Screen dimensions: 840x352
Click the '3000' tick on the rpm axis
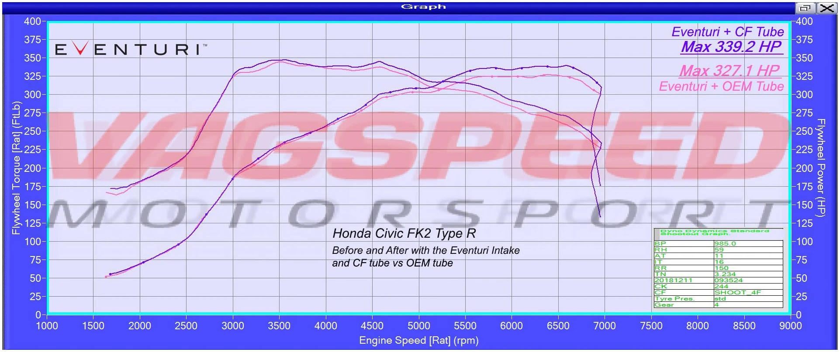point(233,326)
